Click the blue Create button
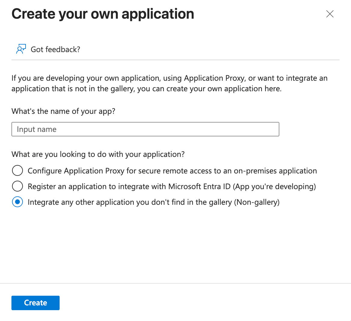Image resolution: width=351 pixels, height=321 pixels. [x=35, y=303]
